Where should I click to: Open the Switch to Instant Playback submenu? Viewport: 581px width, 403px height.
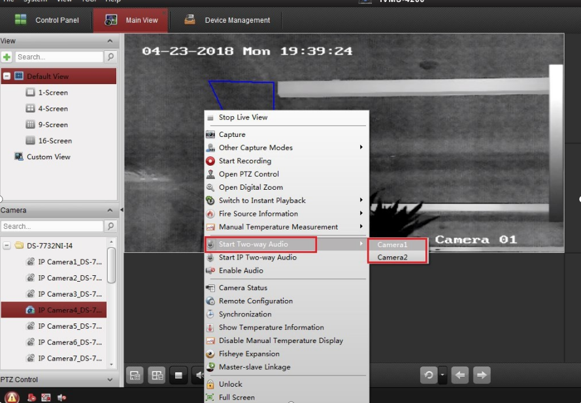[x=286, y=200]
